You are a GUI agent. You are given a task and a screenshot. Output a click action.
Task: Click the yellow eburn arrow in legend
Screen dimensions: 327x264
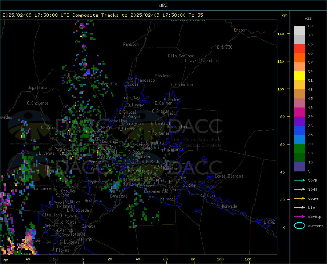(x=299, y=198)
